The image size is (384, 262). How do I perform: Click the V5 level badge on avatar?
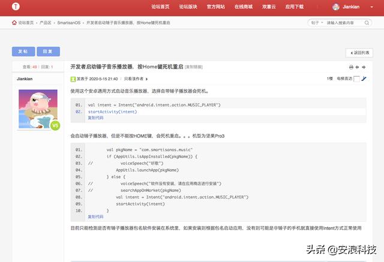(x=55, y=125)
